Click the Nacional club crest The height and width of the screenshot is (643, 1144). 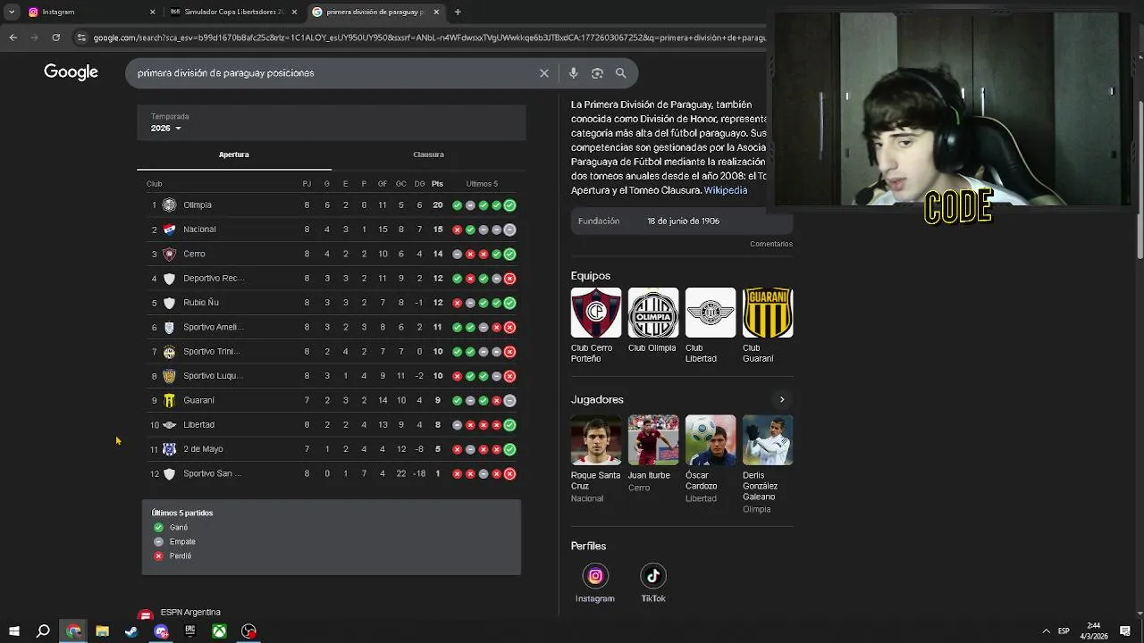pyautogui.click(x=169, y=230)
